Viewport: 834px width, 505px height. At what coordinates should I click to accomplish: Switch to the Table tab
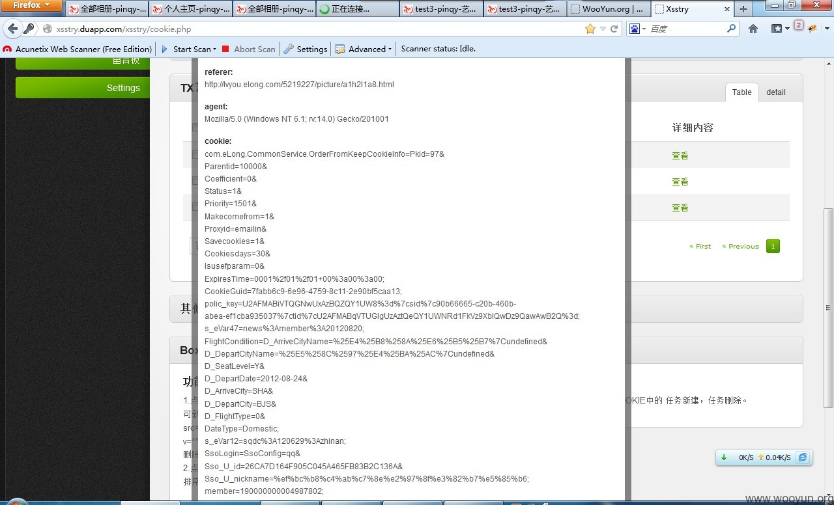pyautogui.click(x=741, y=92)
